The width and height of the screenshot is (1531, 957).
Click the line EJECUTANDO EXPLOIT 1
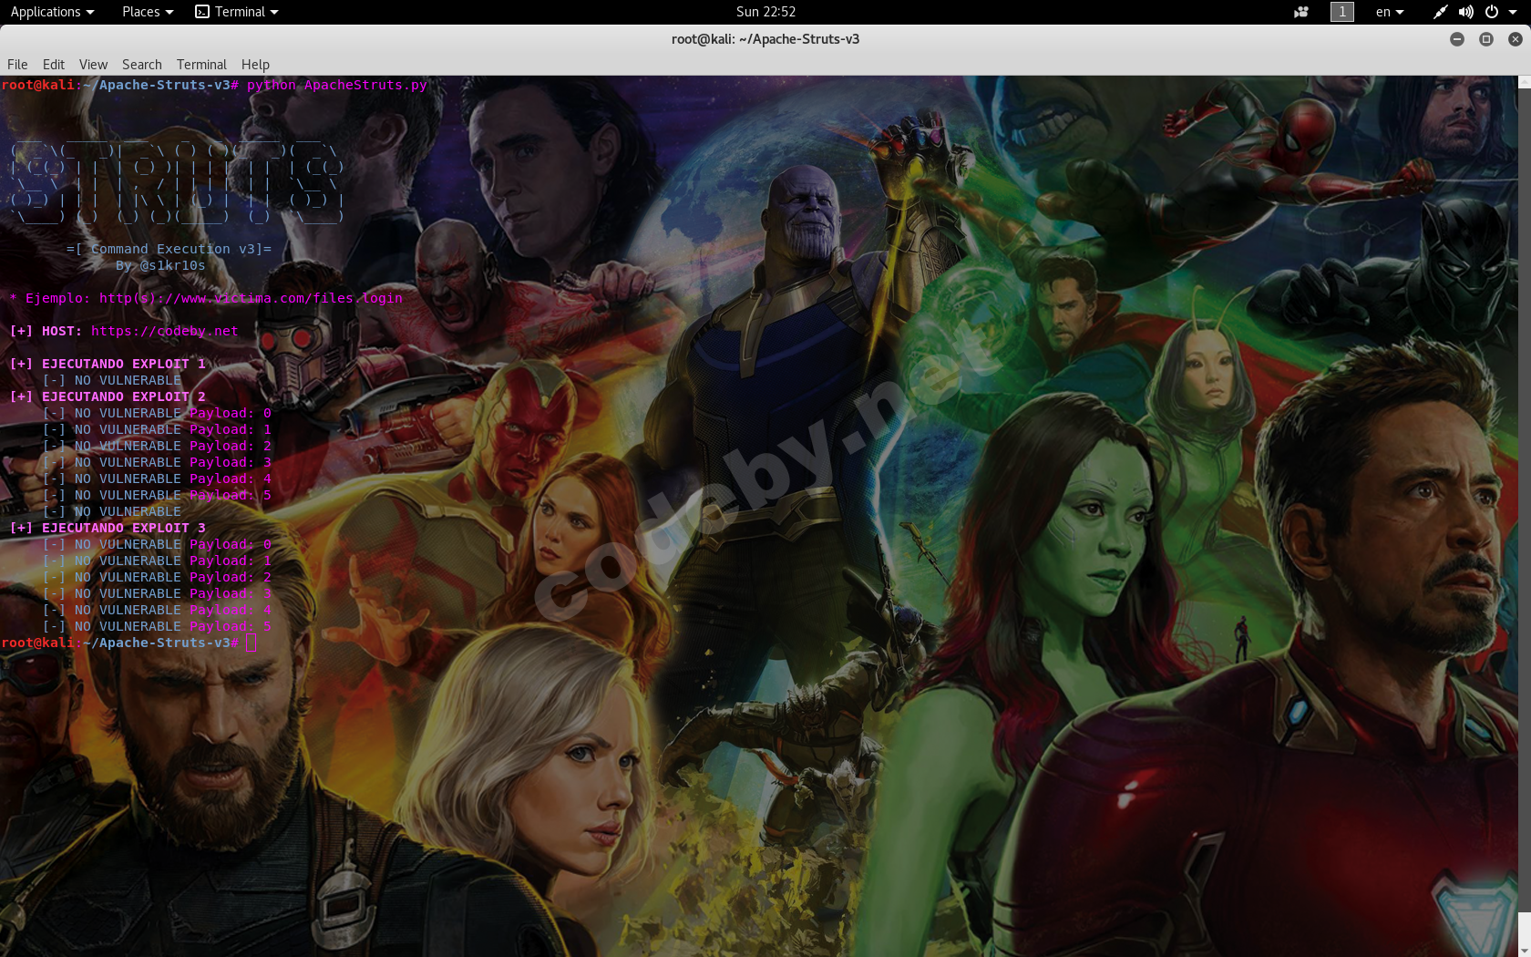point(108,364)
